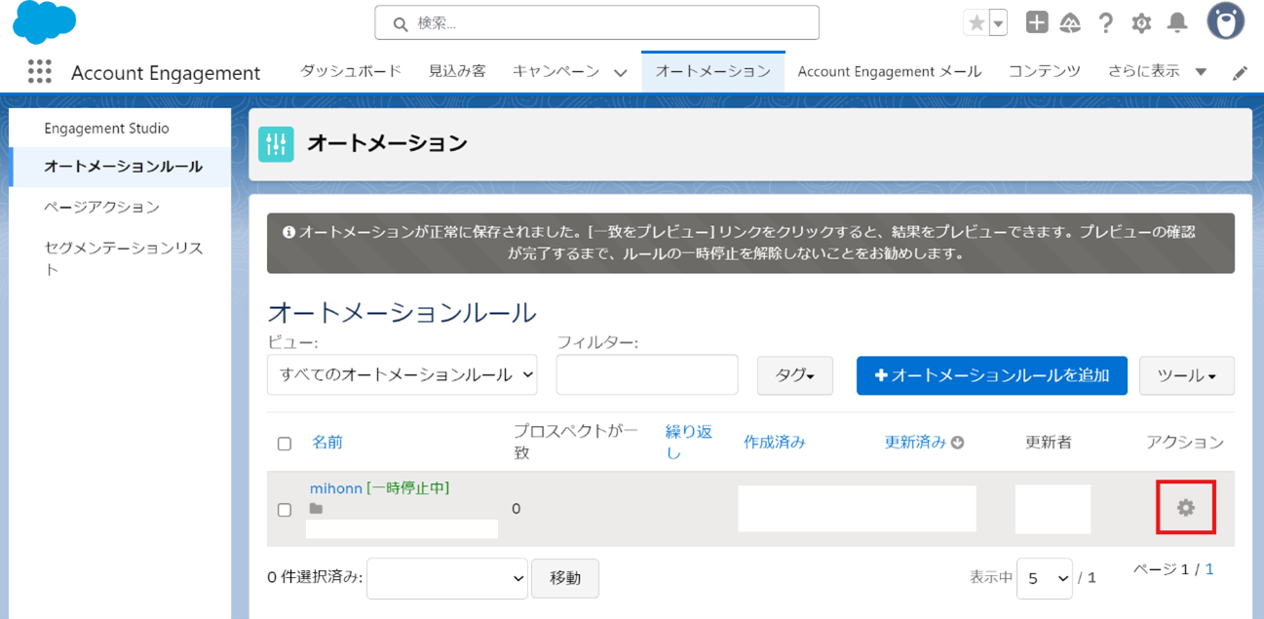Open the キャンペーン tab
Image resolution: width=1264 pixels, height=619 pixels.
[x=555, y=71]
